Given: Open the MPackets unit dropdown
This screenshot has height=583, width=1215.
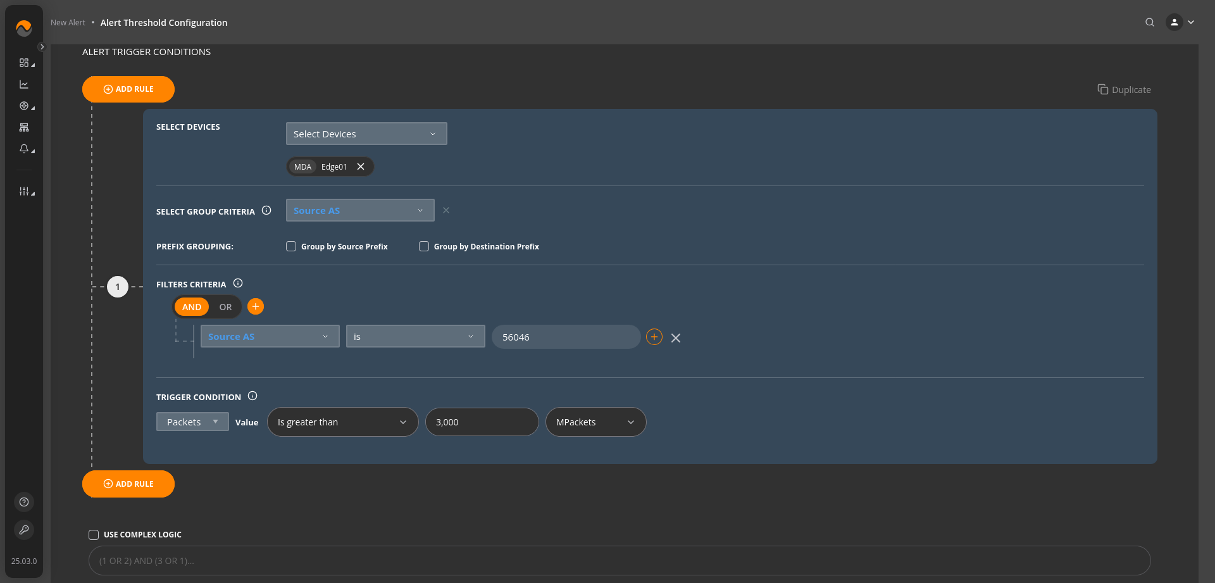Looking at the screenshot, I should 595,422.
